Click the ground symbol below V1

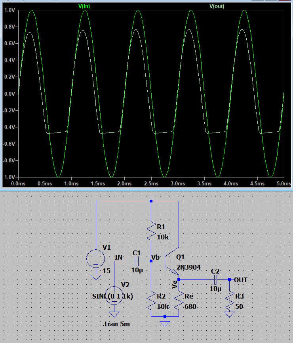click(95, 277)
